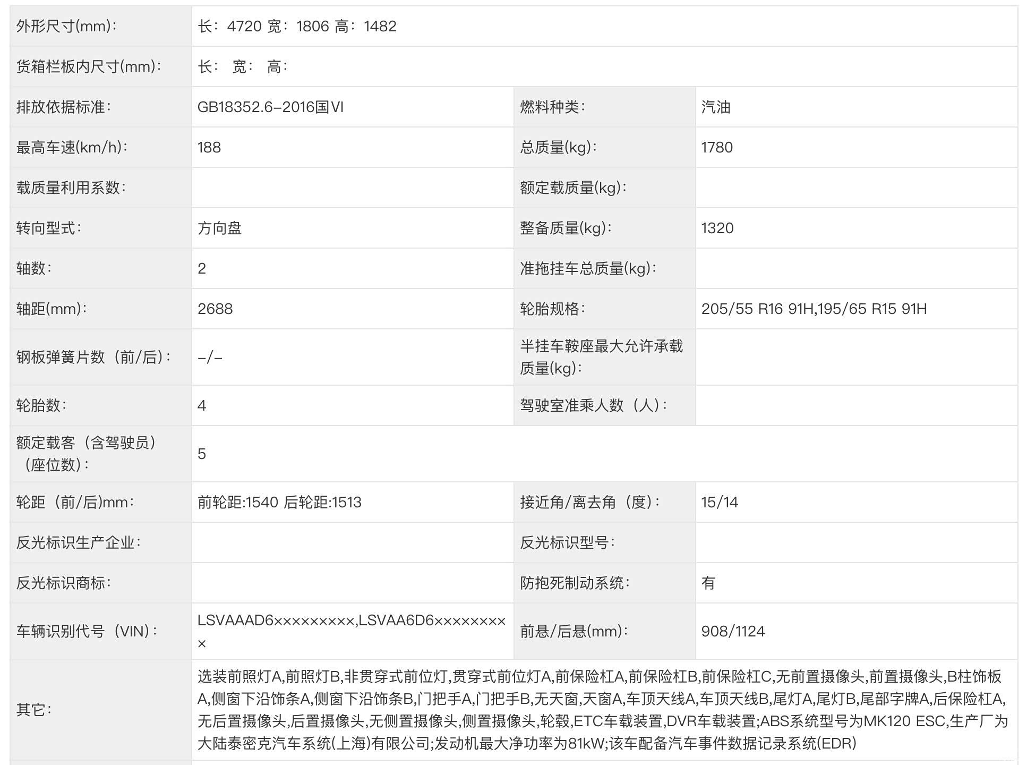The width and height of the screenshot is (1027, 765).
Task: Click the wheelbase value 2688
Action: pos(215,309)
